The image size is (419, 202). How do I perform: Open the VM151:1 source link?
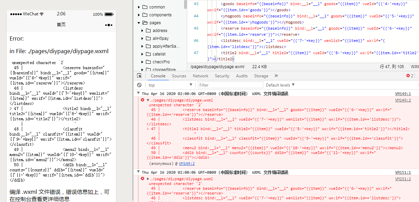click(403, 172)
